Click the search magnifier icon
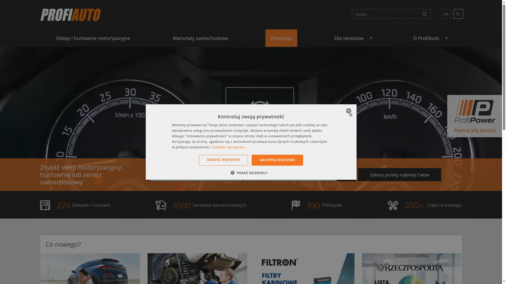The image size is (506, 284). (x=425, y=14)
